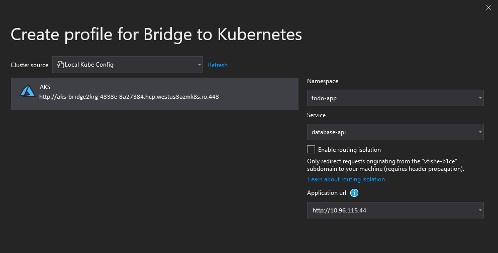Click the database-api service value
This screenshot has width=498, height=253.
point(329,132)
